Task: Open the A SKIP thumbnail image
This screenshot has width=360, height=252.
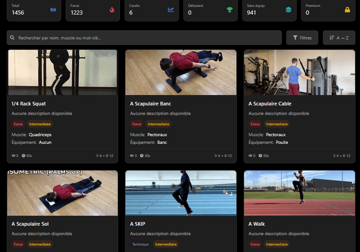Action: [181, 193]
